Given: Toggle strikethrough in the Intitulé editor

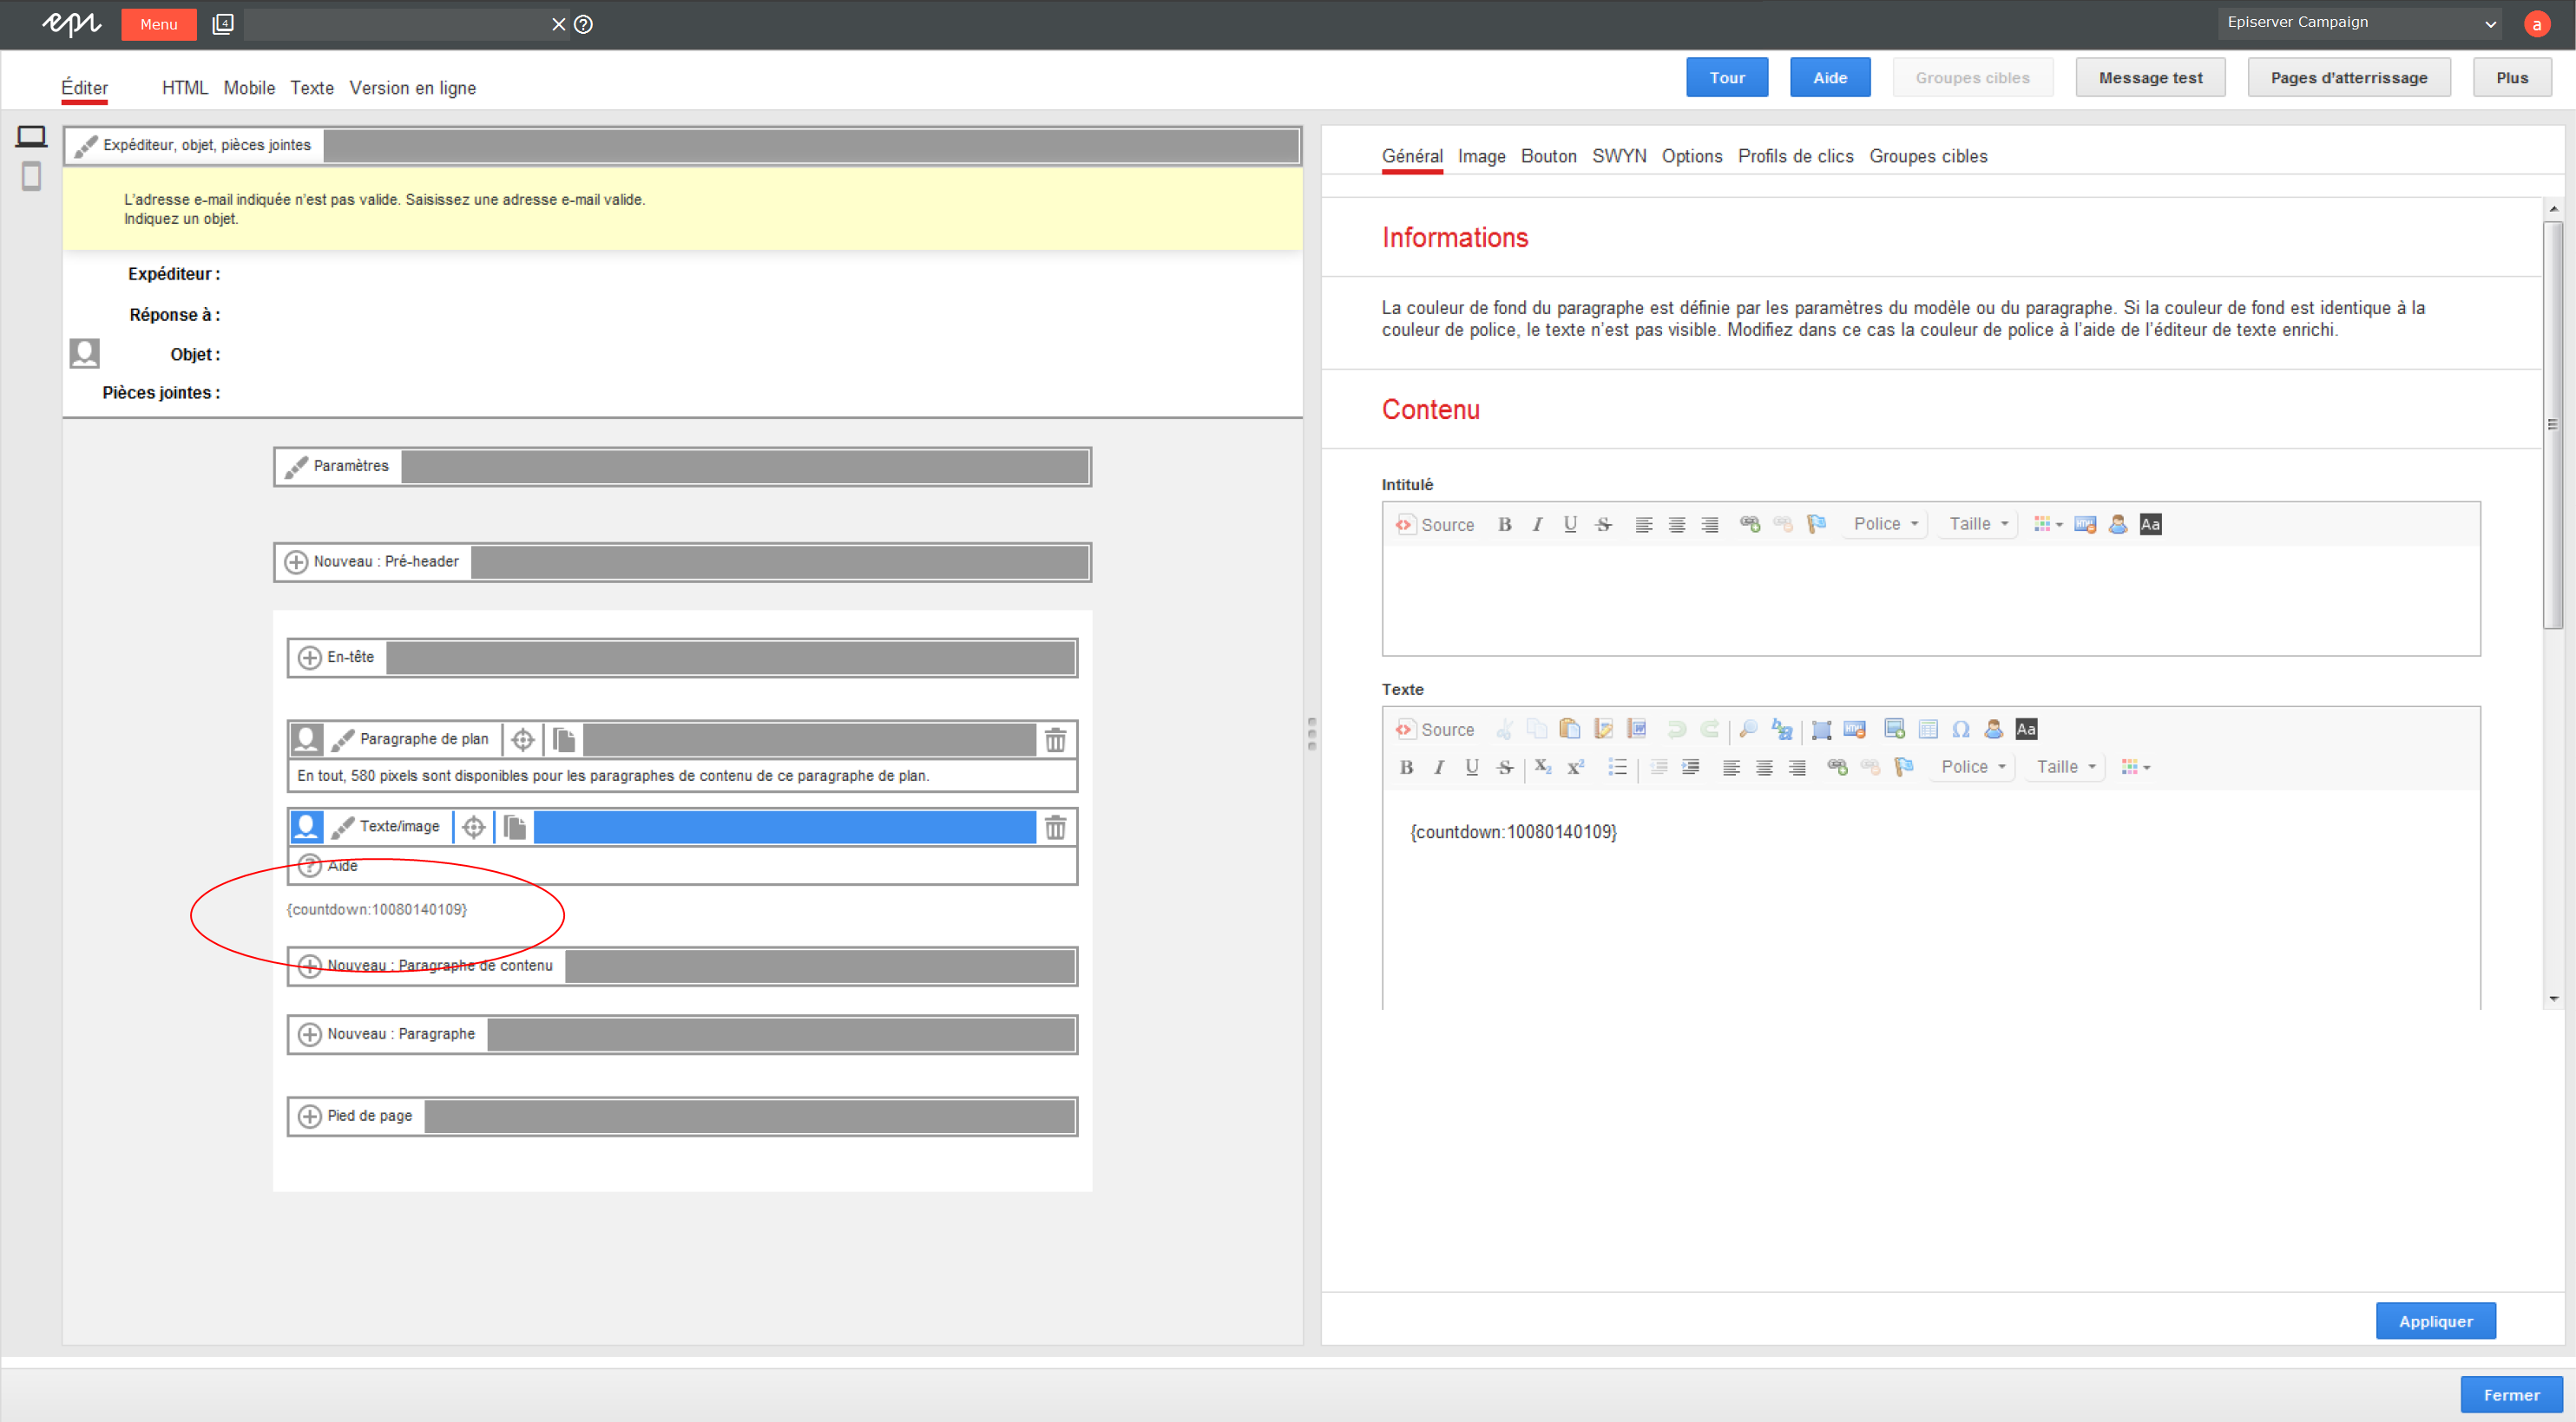Looking at the screenshot, I should click(1603, 525).
